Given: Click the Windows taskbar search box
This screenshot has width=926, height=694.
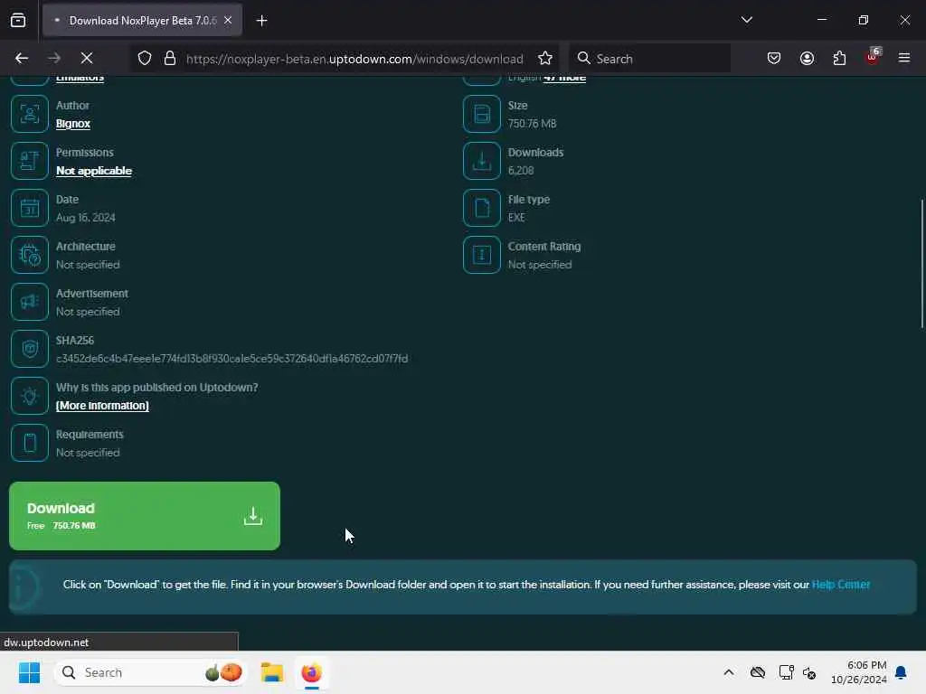Looking at the screenshot, I should tap(150, 672).
